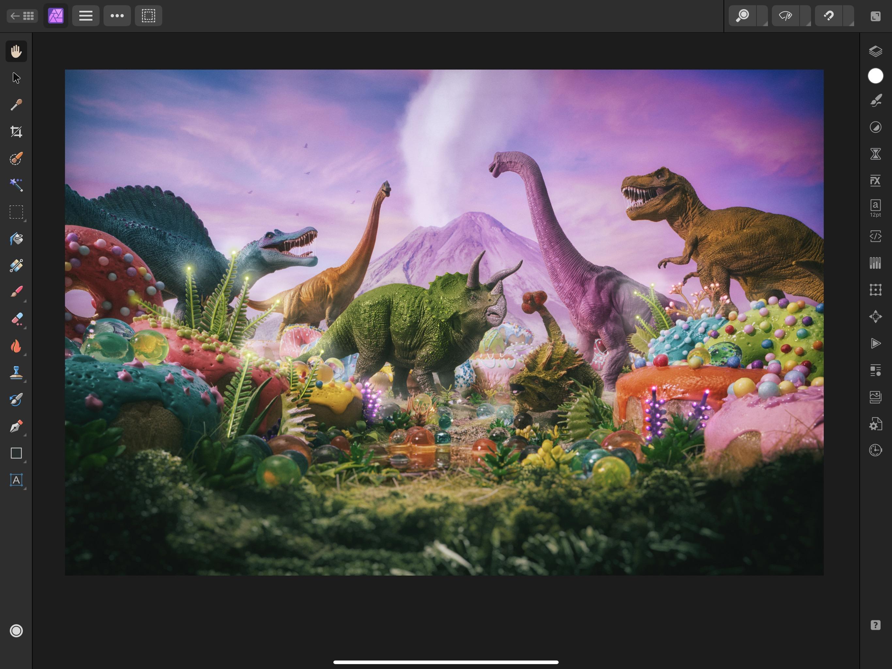
Task: Select the Clone Stamp tool
Action: [x=16, y=372]
